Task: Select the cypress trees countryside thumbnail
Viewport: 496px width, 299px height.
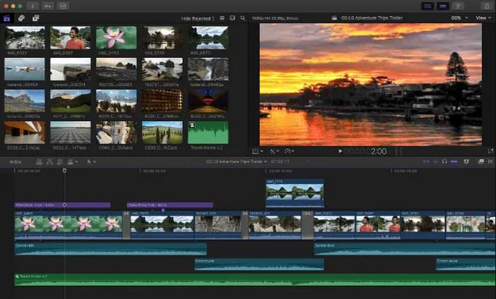Action: tap(162, 132)
